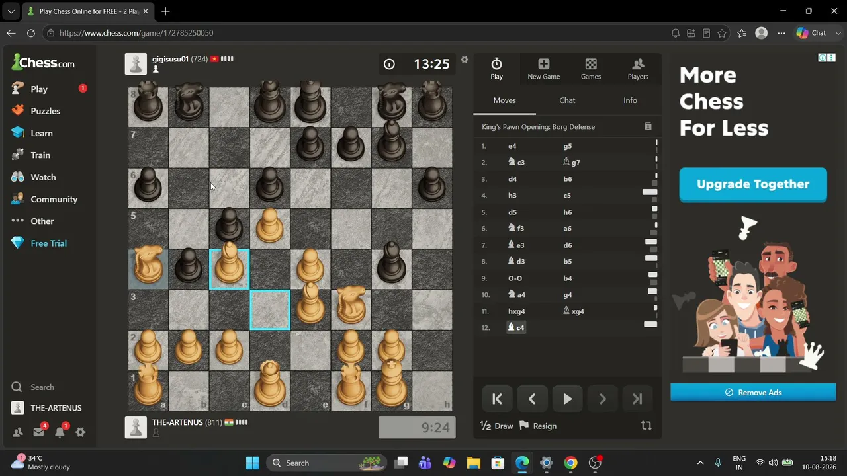Viewport: 847px width, 476px height.
Task: Launch Google Chrome from the taskbar
Action: coord(570,463)
